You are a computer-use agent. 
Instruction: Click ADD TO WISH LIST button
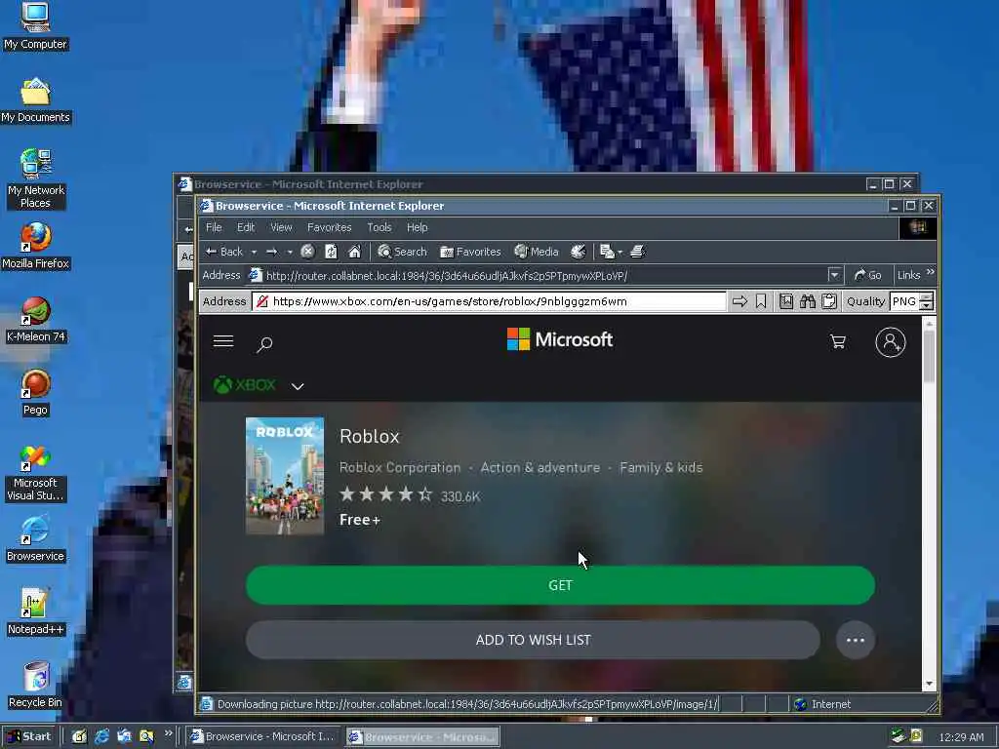click(x=533, y=640)
